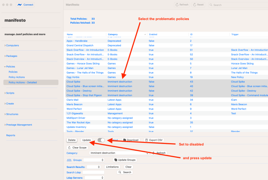Expand the Computers sidebar section
268x180 pixels.
pyautogui.click(x=12, y=45)
